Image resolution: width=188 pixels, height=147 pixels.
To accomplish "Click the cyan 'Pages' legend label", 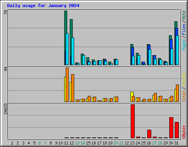I will coord(184,45).
